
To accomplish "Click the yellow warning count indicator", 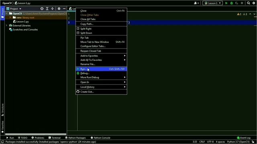I will (x=239, y=14).
